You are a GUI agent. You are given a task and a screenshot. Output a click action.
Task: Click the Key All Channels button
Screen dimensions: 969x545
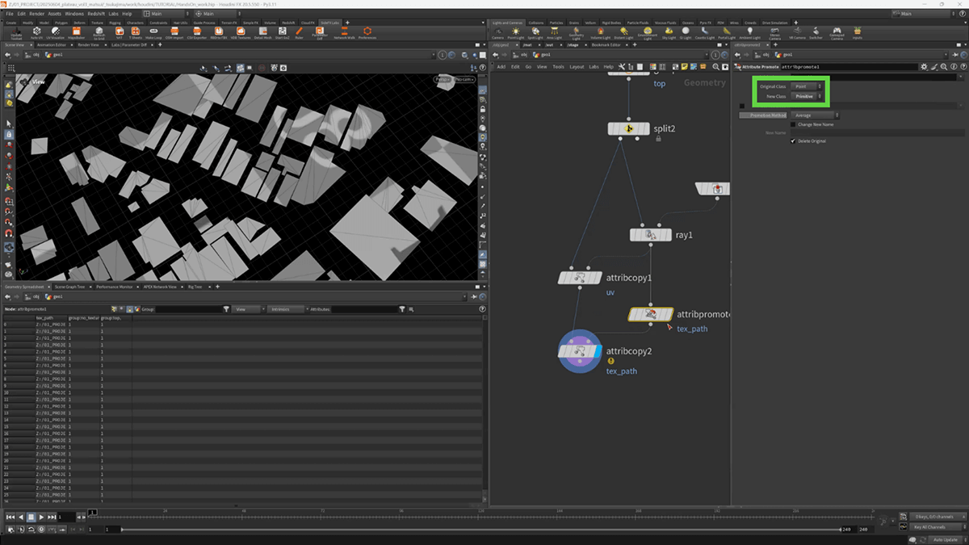932,527
